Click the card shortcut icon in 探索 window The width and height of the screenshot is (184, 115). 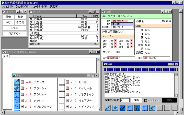pos(137,108)
